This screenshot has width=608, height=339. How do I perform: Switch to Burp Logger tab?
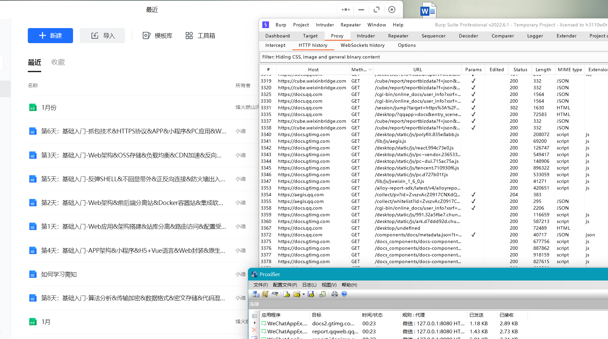(535, 36)
